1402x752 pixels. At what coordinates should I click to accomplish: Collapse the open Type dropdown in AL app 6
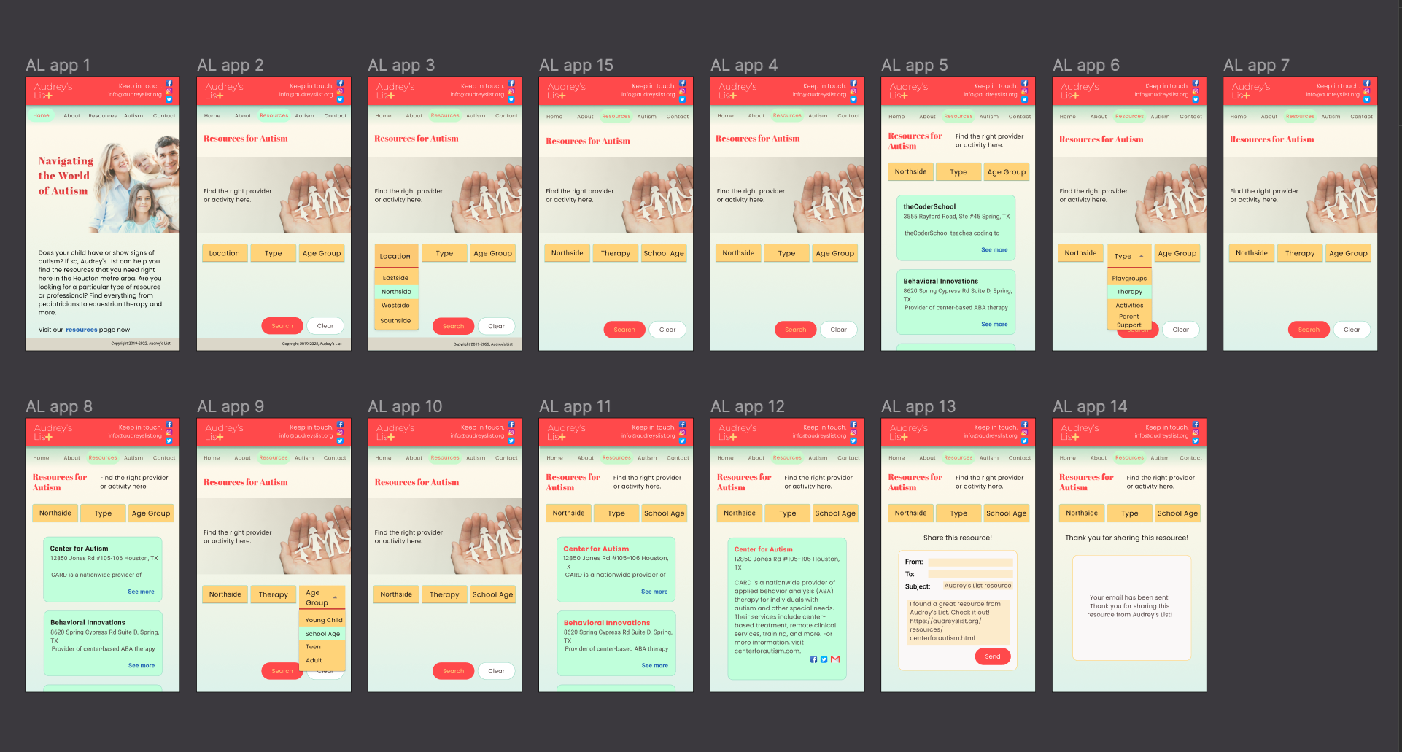pos(1141,256)
